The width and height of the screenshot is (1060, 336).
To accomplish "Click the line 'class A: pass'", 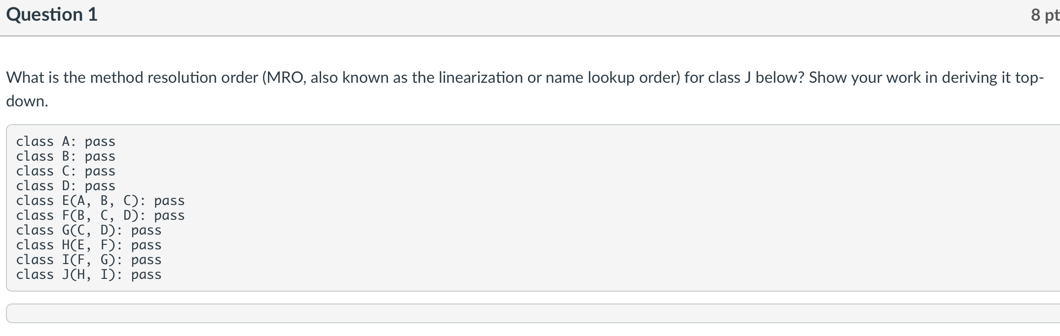I will [x=66, y=141].
